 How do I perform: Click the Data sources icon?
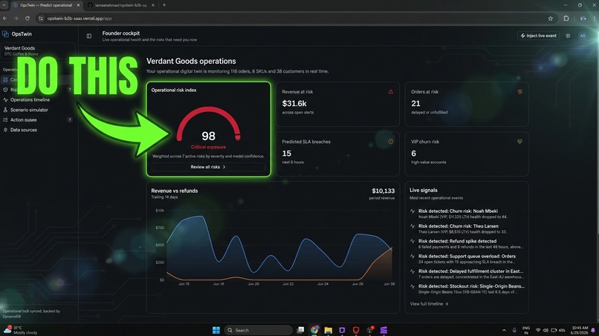coord(5,130)
